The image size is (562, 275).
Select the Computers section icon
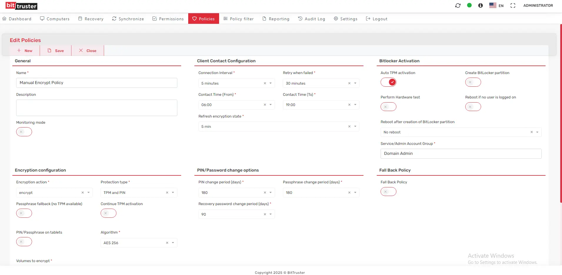42,18
